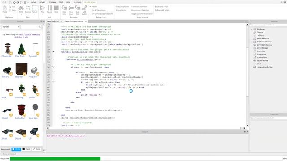Screen dimensions: 287x161
Task: Select the Wooden crate model thumbnail
Action: pos(22,69)
